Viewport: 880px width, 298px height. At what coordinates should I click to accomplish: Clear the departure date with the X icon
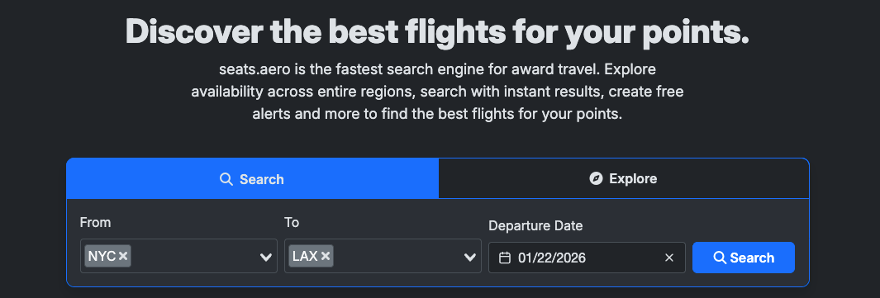(669, 258)
